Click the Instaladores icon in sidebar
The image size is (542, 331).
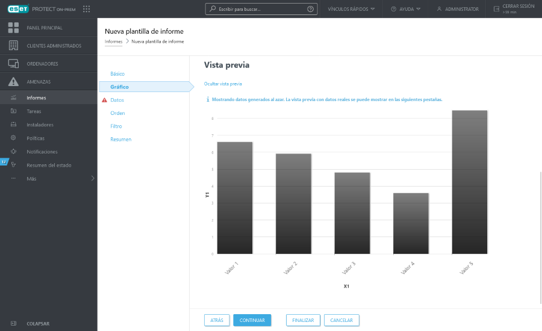point(13,125)
